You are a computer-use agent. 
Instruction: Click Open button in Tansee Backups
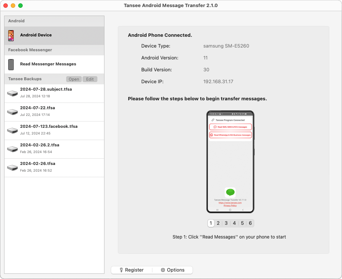pos(74,79)
